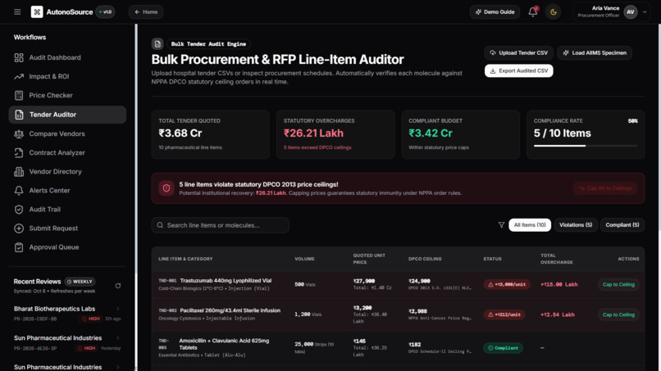Click the Compliant status badge for Amoxicillin
This screenshot has width=661, height=371.
[x=503, y=348]
